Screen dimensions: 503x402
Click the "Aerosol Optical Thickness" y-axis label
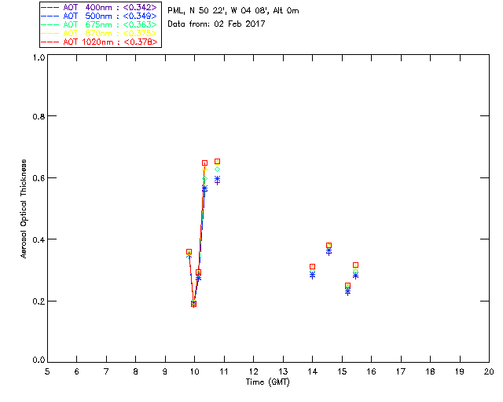pyautogui.click(x=24, y=209)
